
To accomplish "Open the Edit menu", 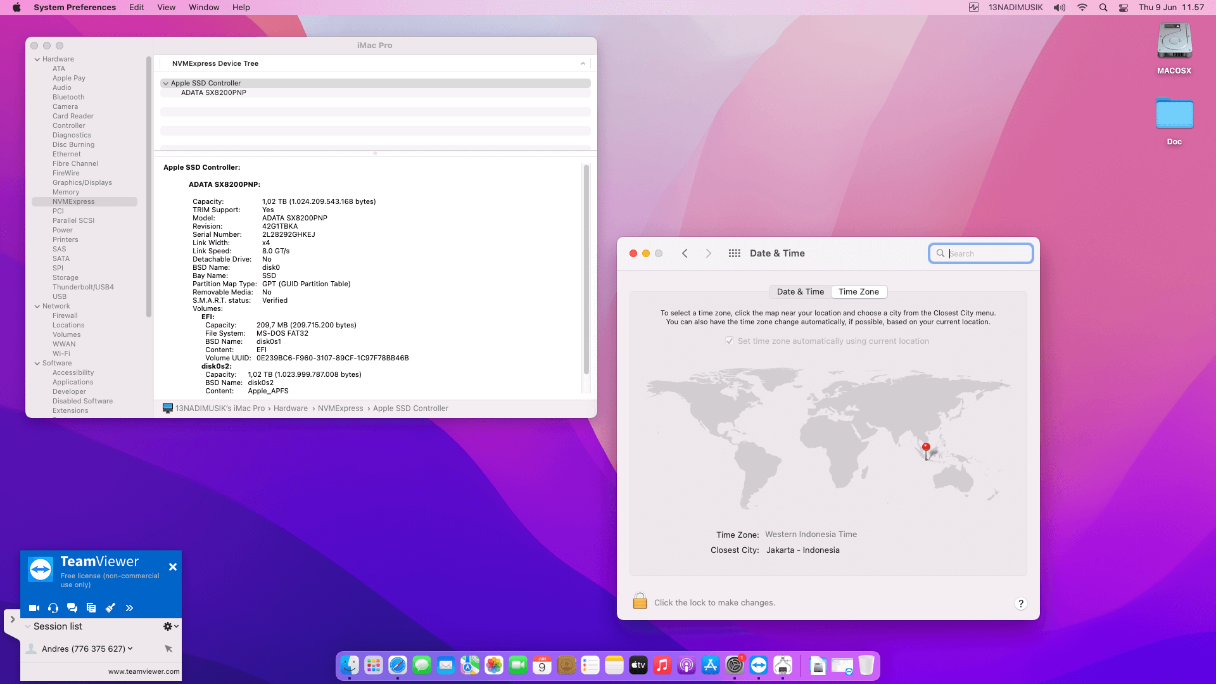I will [136, 8].
